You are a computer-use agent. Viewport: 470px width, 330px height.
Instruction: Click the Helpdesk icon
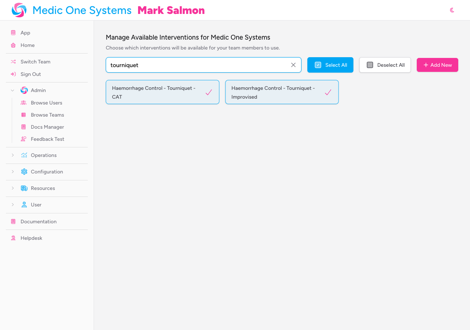point(13,238)
